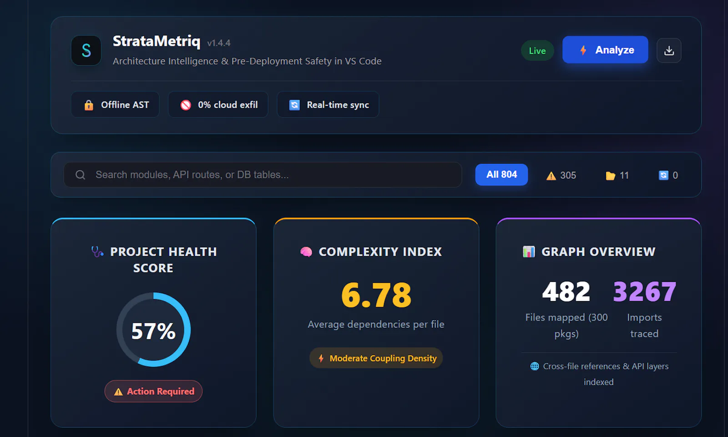Image resolution: width=728 pixels, height=437 pixels.
Task: Select the warnings 305 filter tab
Action: coord(561,175)
